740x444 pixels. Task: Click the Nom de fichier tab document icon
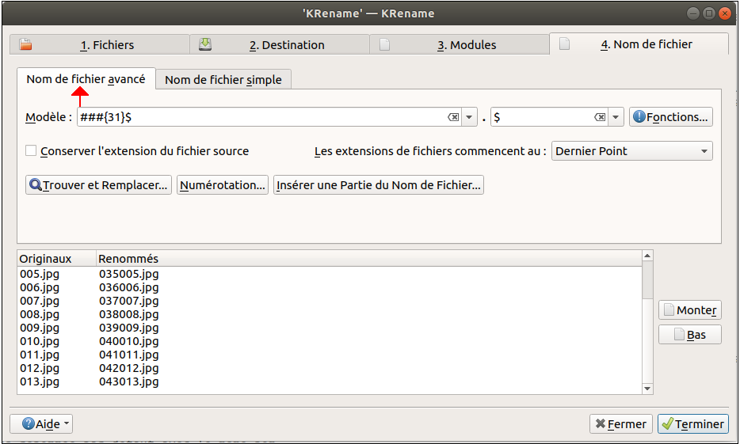click(564, 44)
